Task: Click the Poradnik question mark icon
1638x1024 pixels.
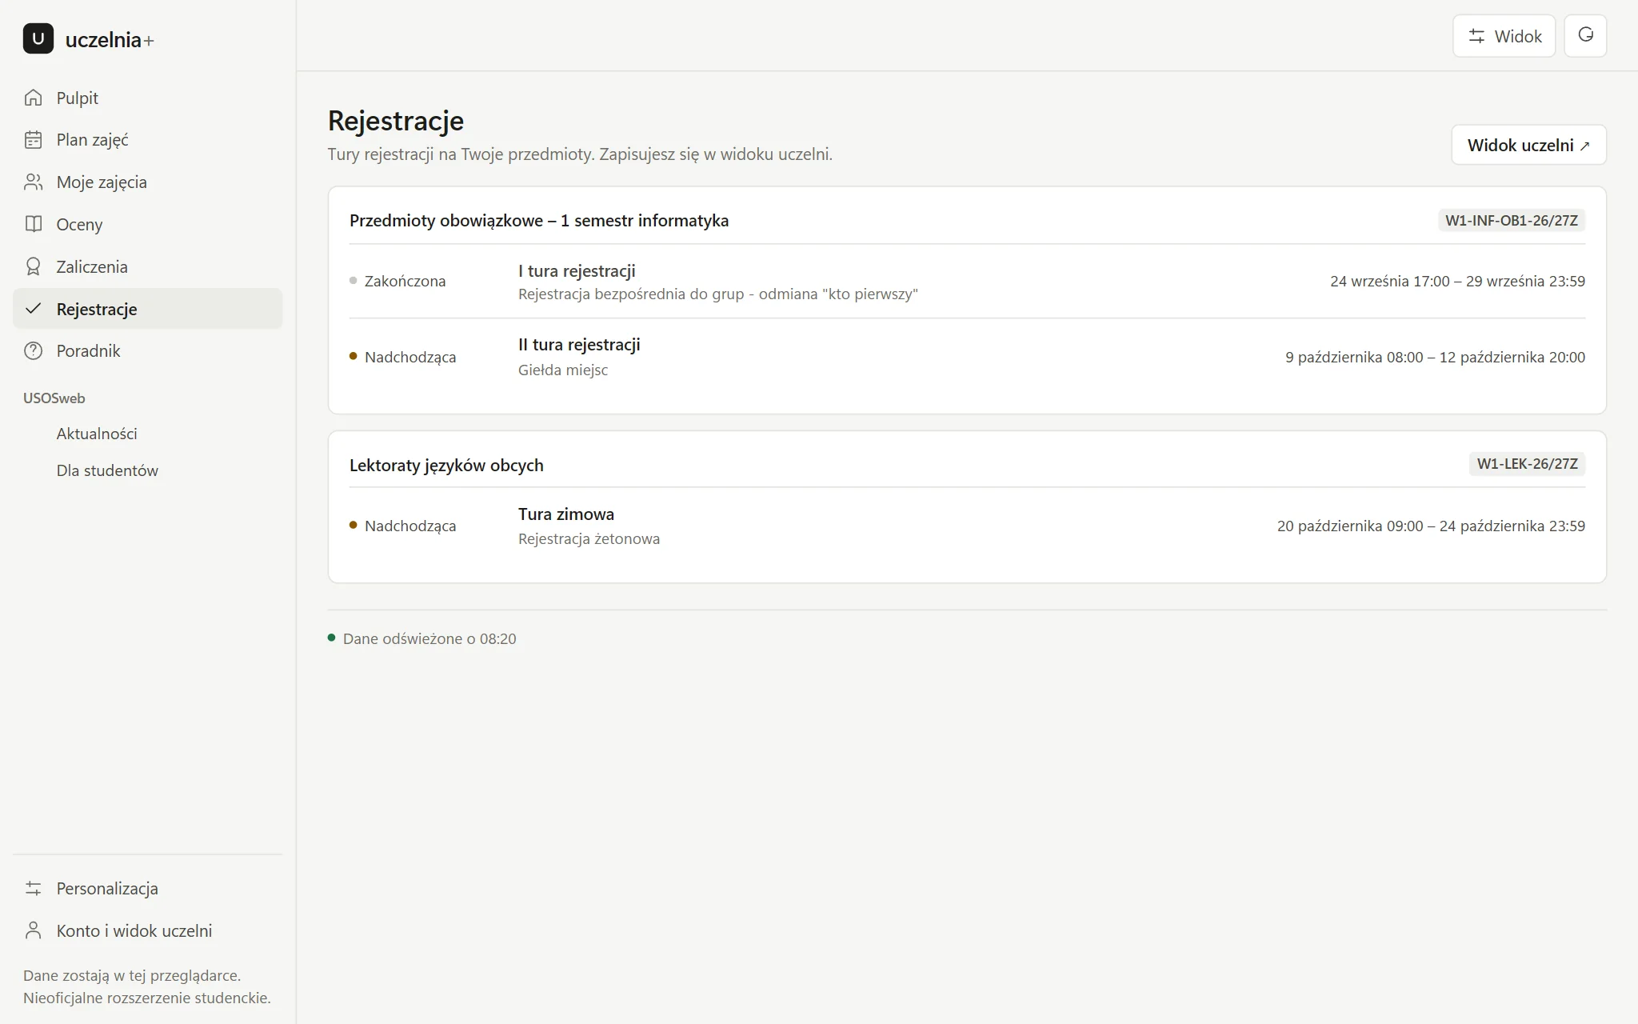Action: coord(33,351)
